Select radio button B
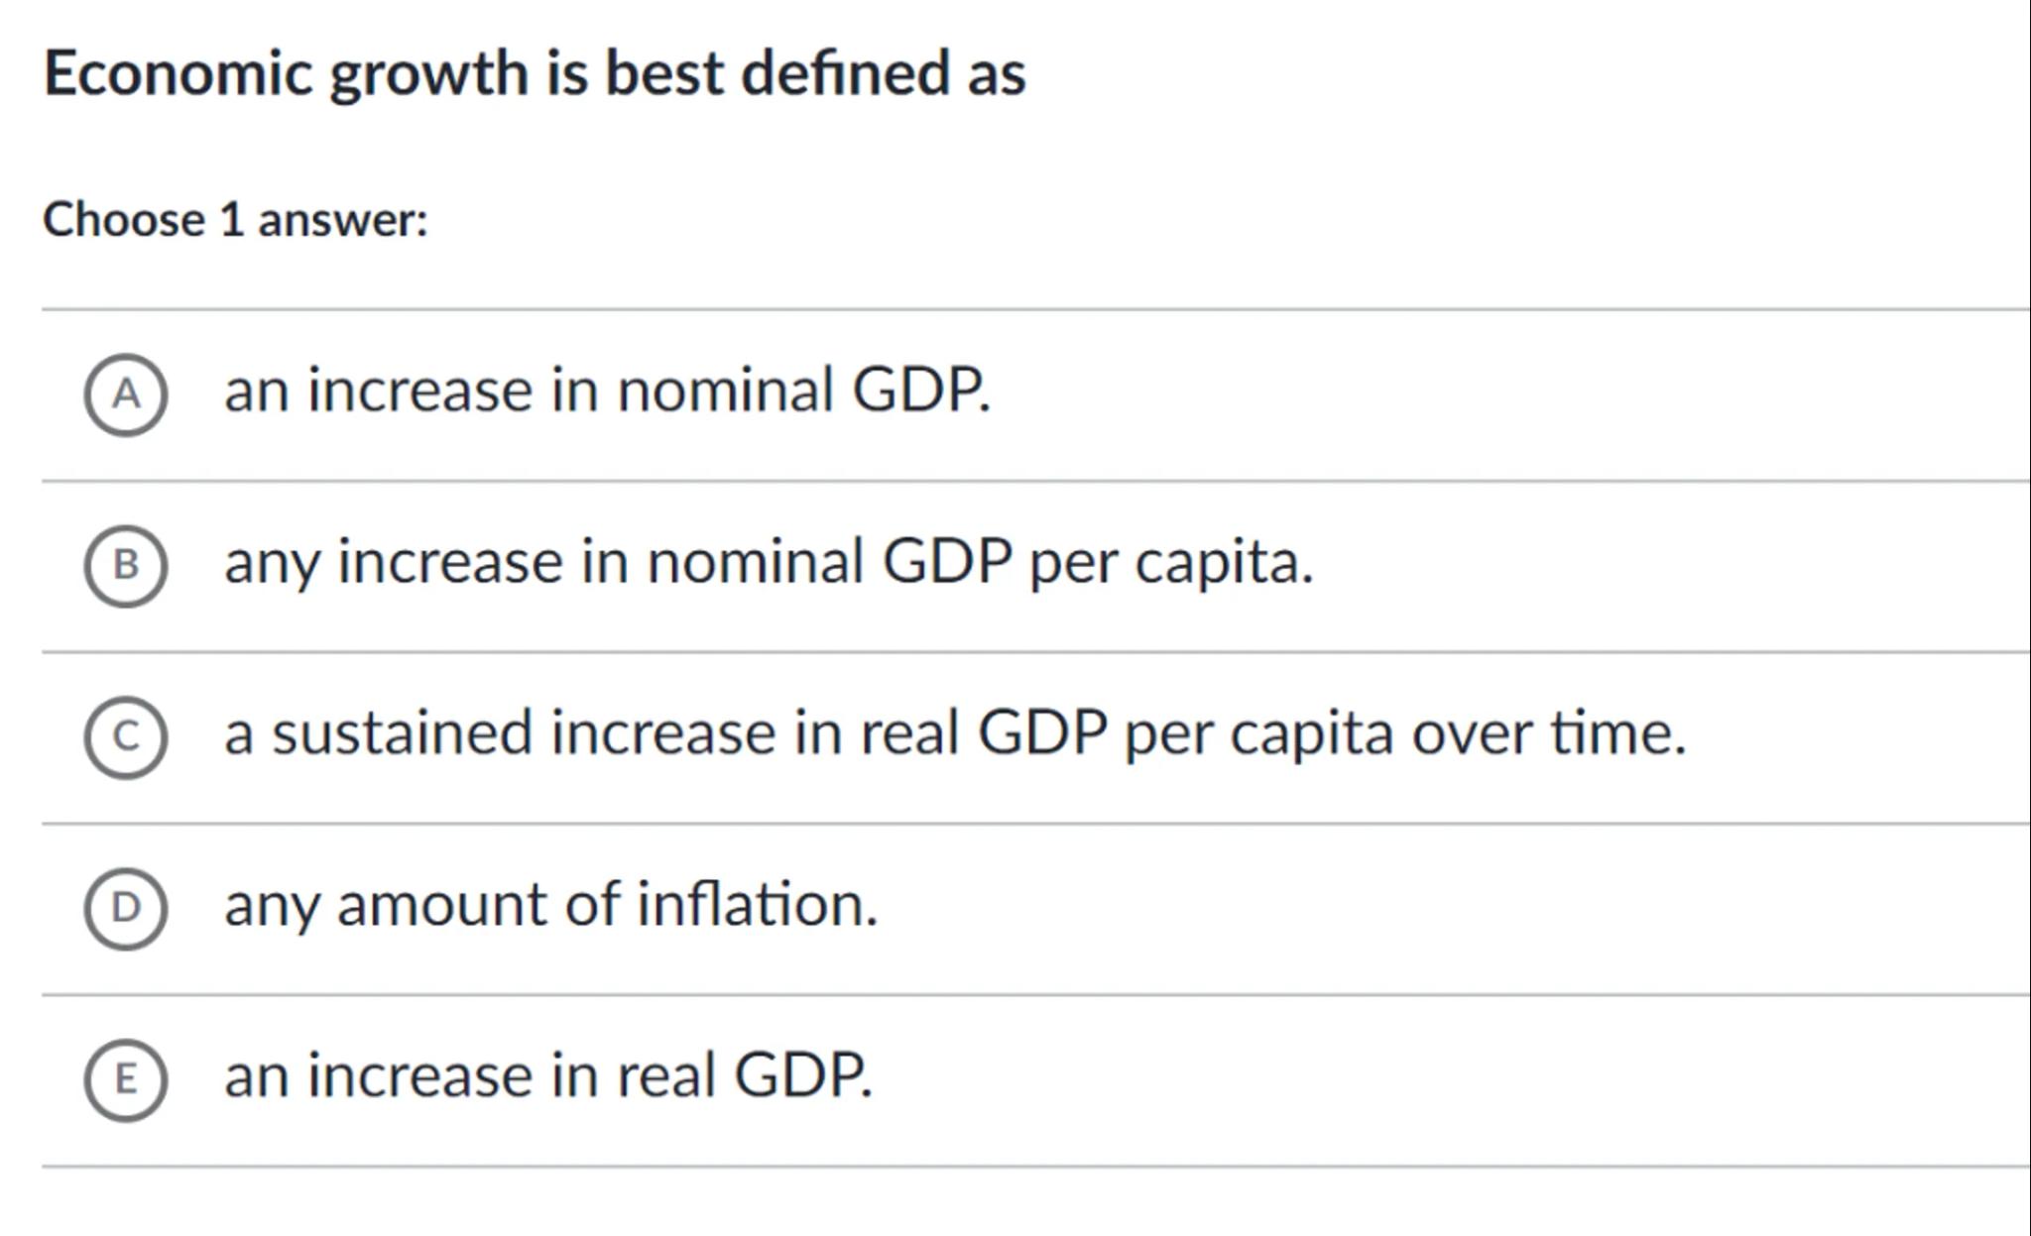2031x1236 pixels. 126,566
